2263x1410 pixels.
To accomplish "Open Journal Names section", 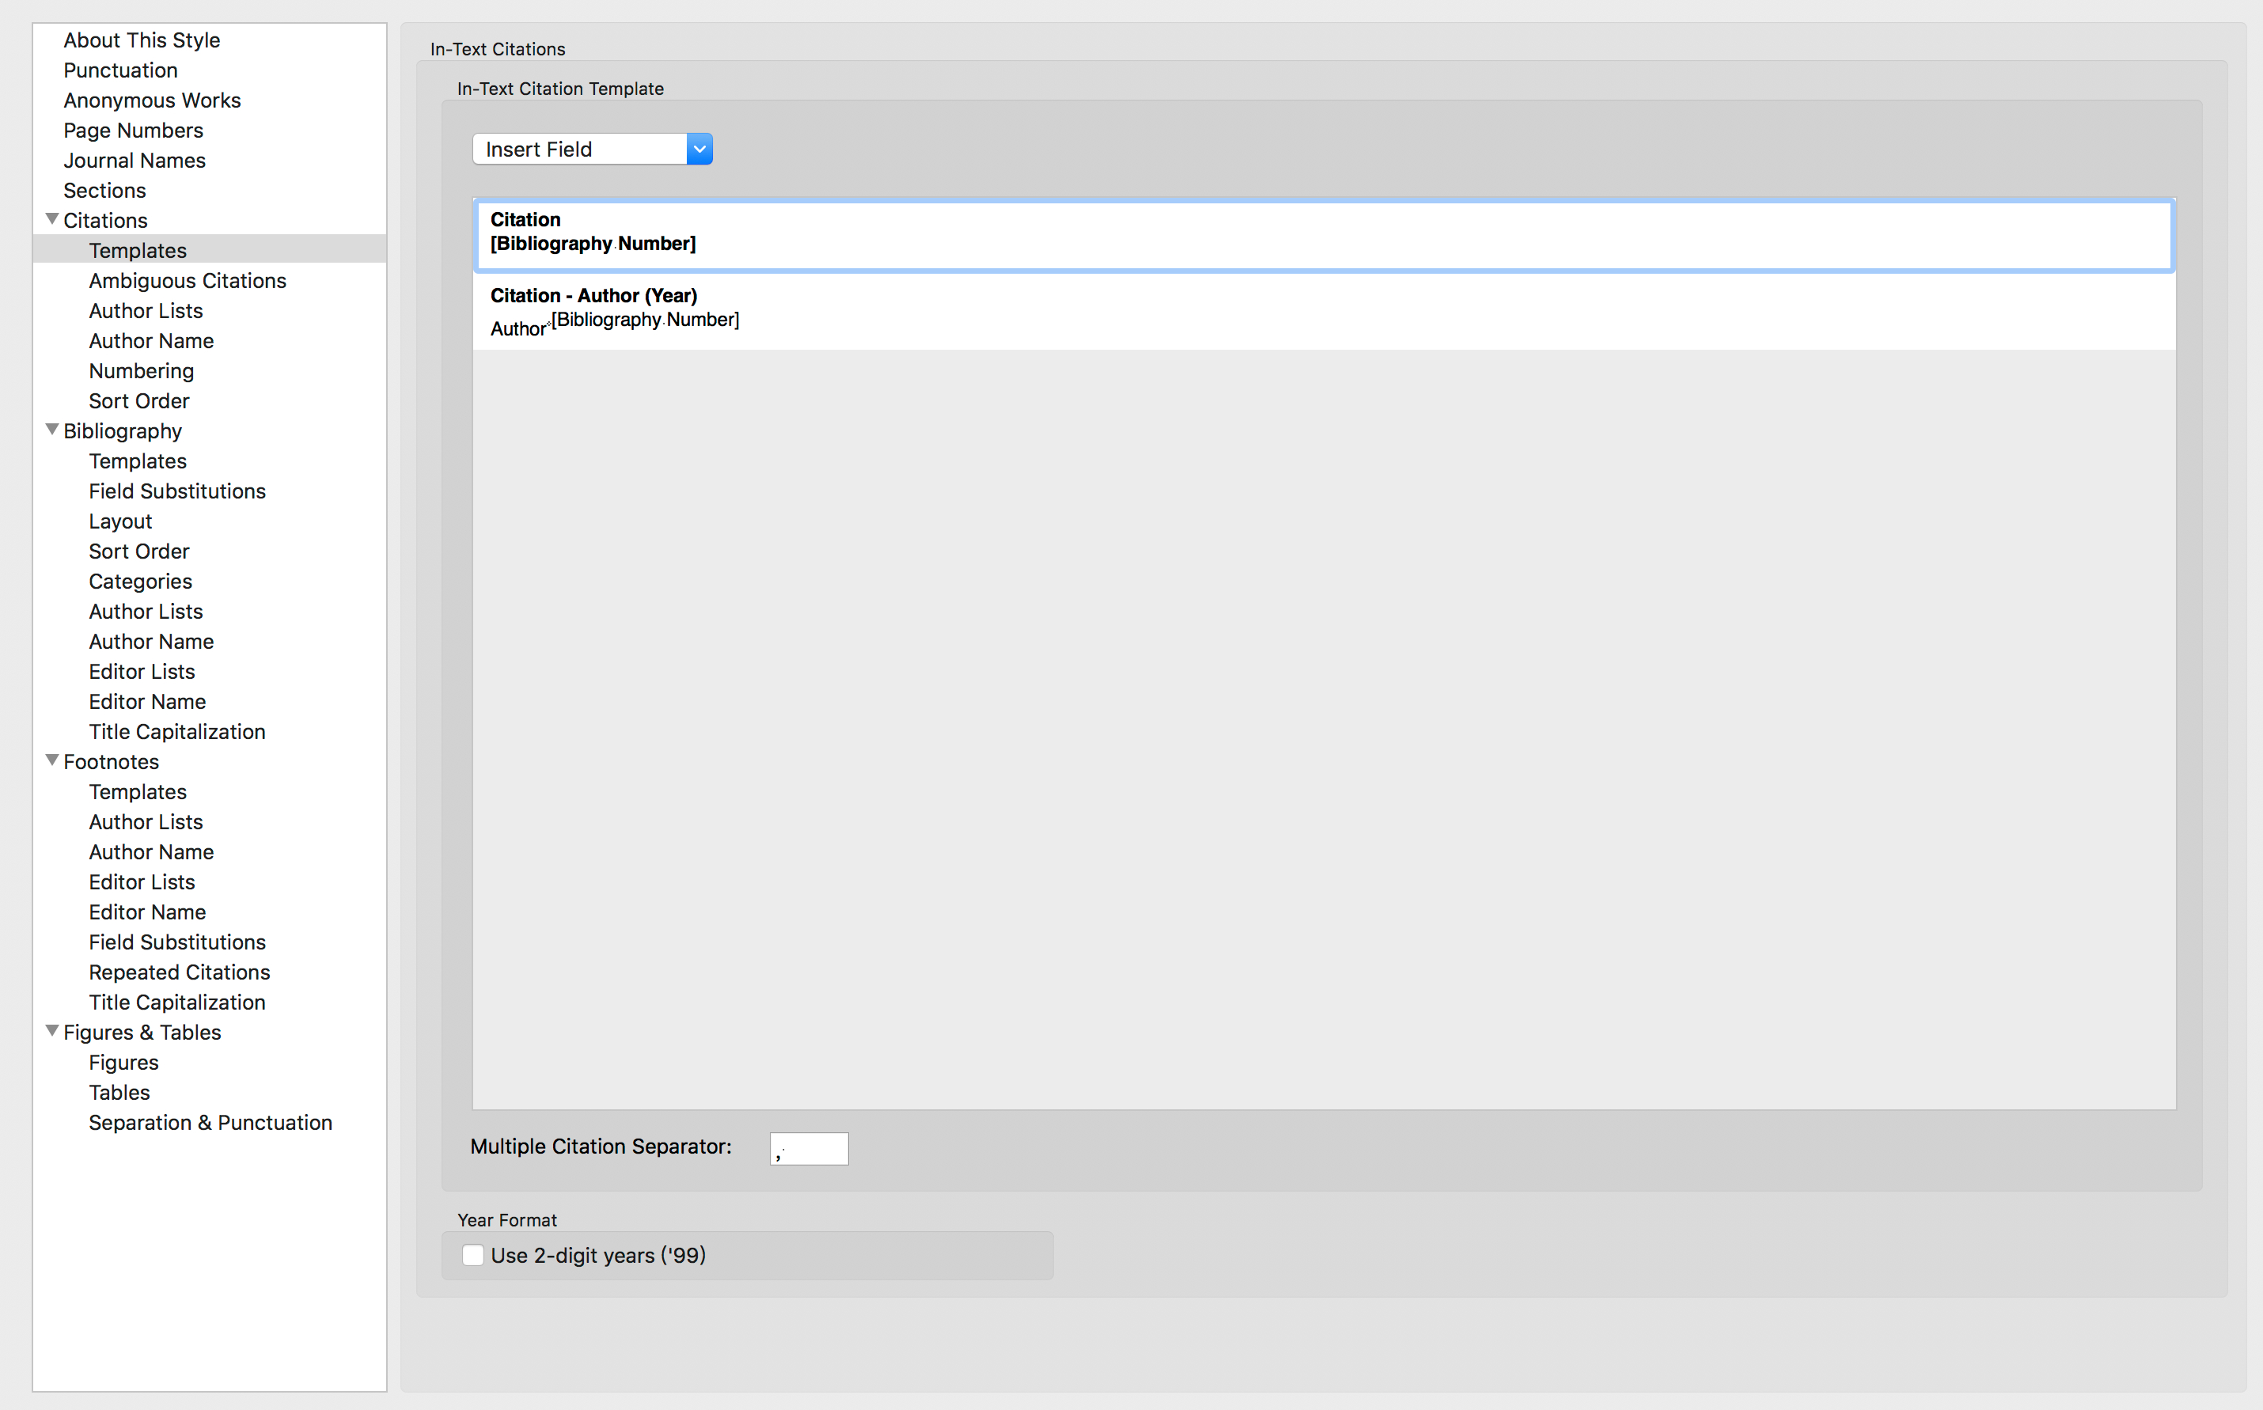I will point(134,161).
